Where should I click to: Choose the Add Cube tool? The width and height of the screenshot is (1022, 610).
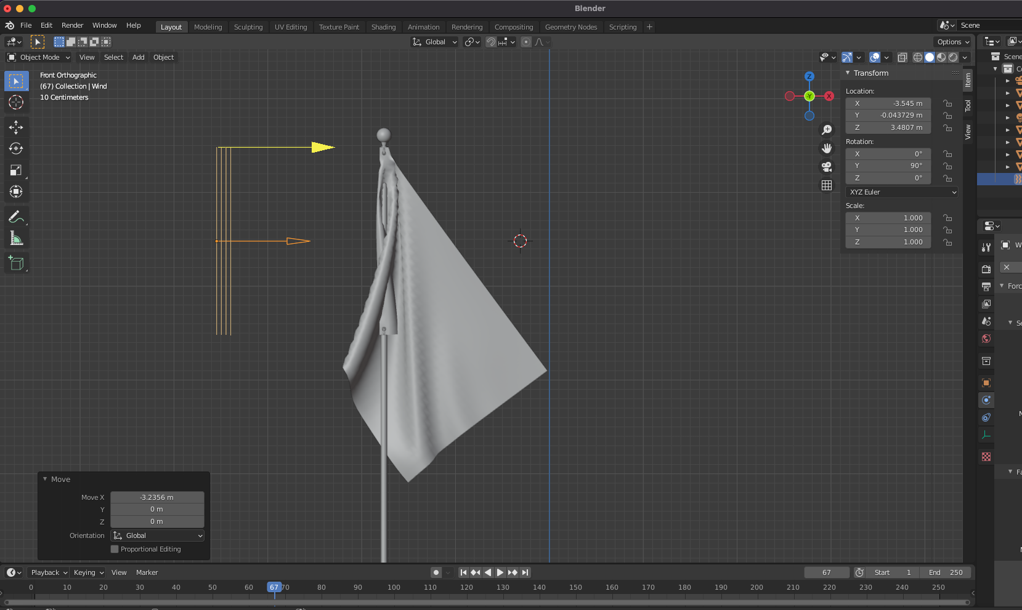[16, 263]
